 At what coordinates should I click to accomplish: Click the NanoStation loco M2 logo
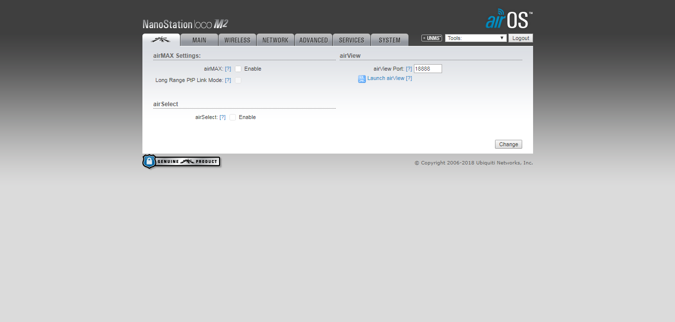(x=185, y=24)
